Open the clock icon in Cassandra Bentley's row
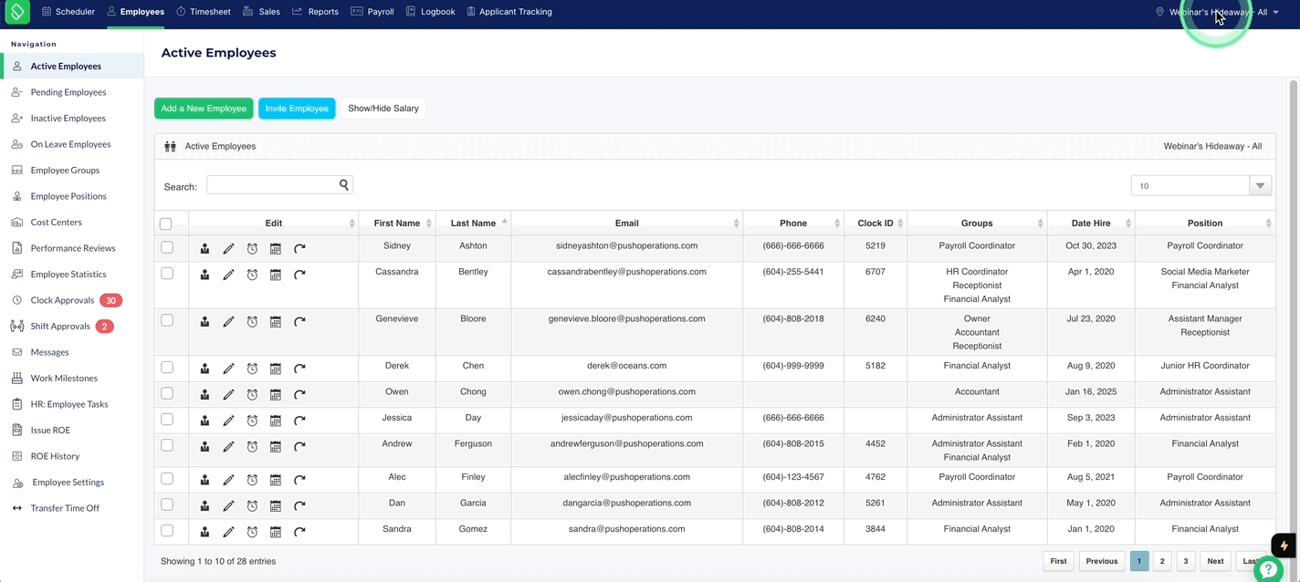Image resolution: width=1300 pixels, height=582 pixels. [252, 275]
